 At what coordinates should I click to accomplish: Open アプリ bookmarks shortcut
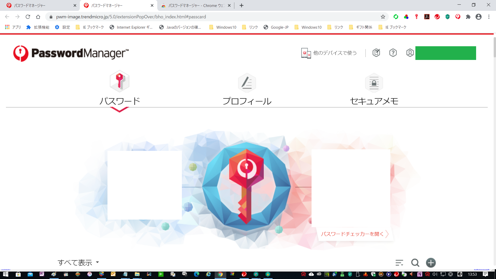click(13, 27)
